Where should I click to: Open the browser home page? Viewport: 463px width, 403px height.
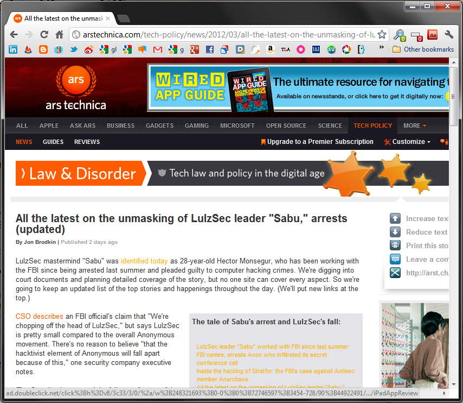tap(59, 35)
